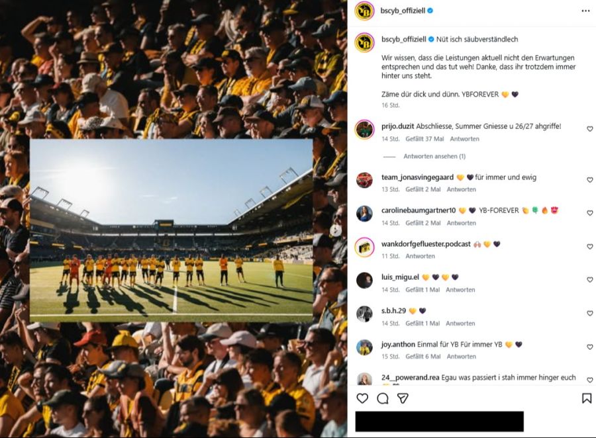
Task: Like team_jonasvingegaard's comment
Action: coord(590,180)
